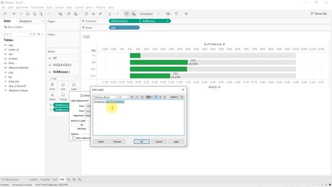Viewport: 332px width, 187px height.
Task: Click the Swap Rows and Columns icon
Action: point(87,14)
